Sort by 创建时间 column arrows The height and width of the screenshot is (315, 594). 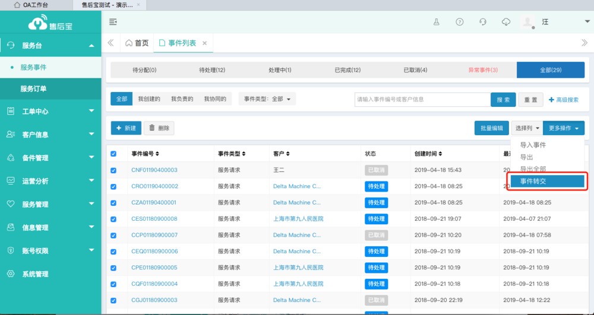[x=440, y=154]
